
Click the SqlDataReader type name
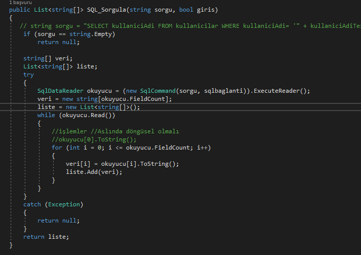click(60, 91)
